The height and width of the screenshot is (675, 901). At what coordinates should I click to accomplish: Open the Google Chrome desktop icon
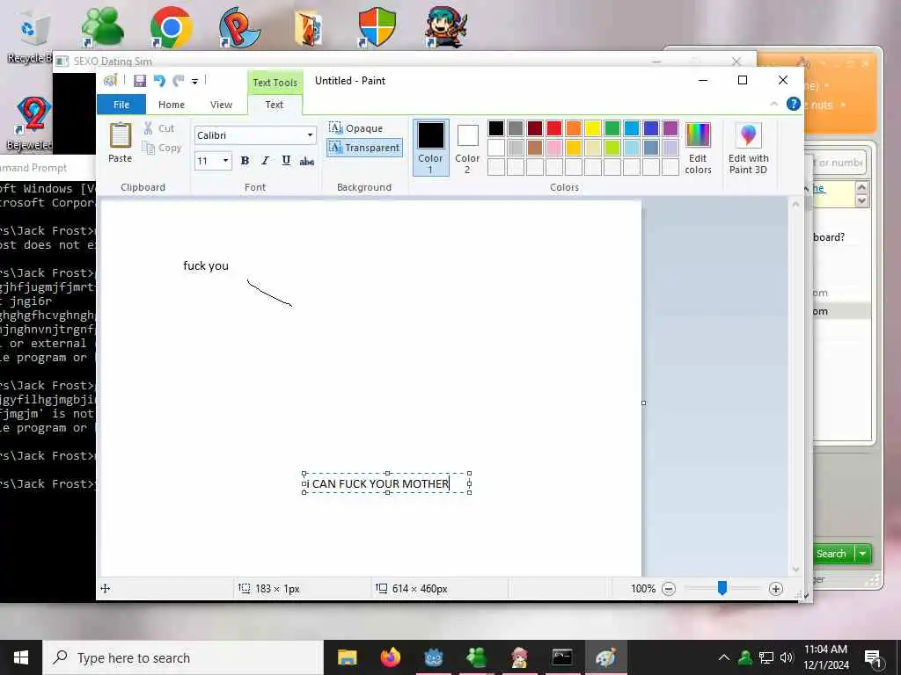click(171, 27)
